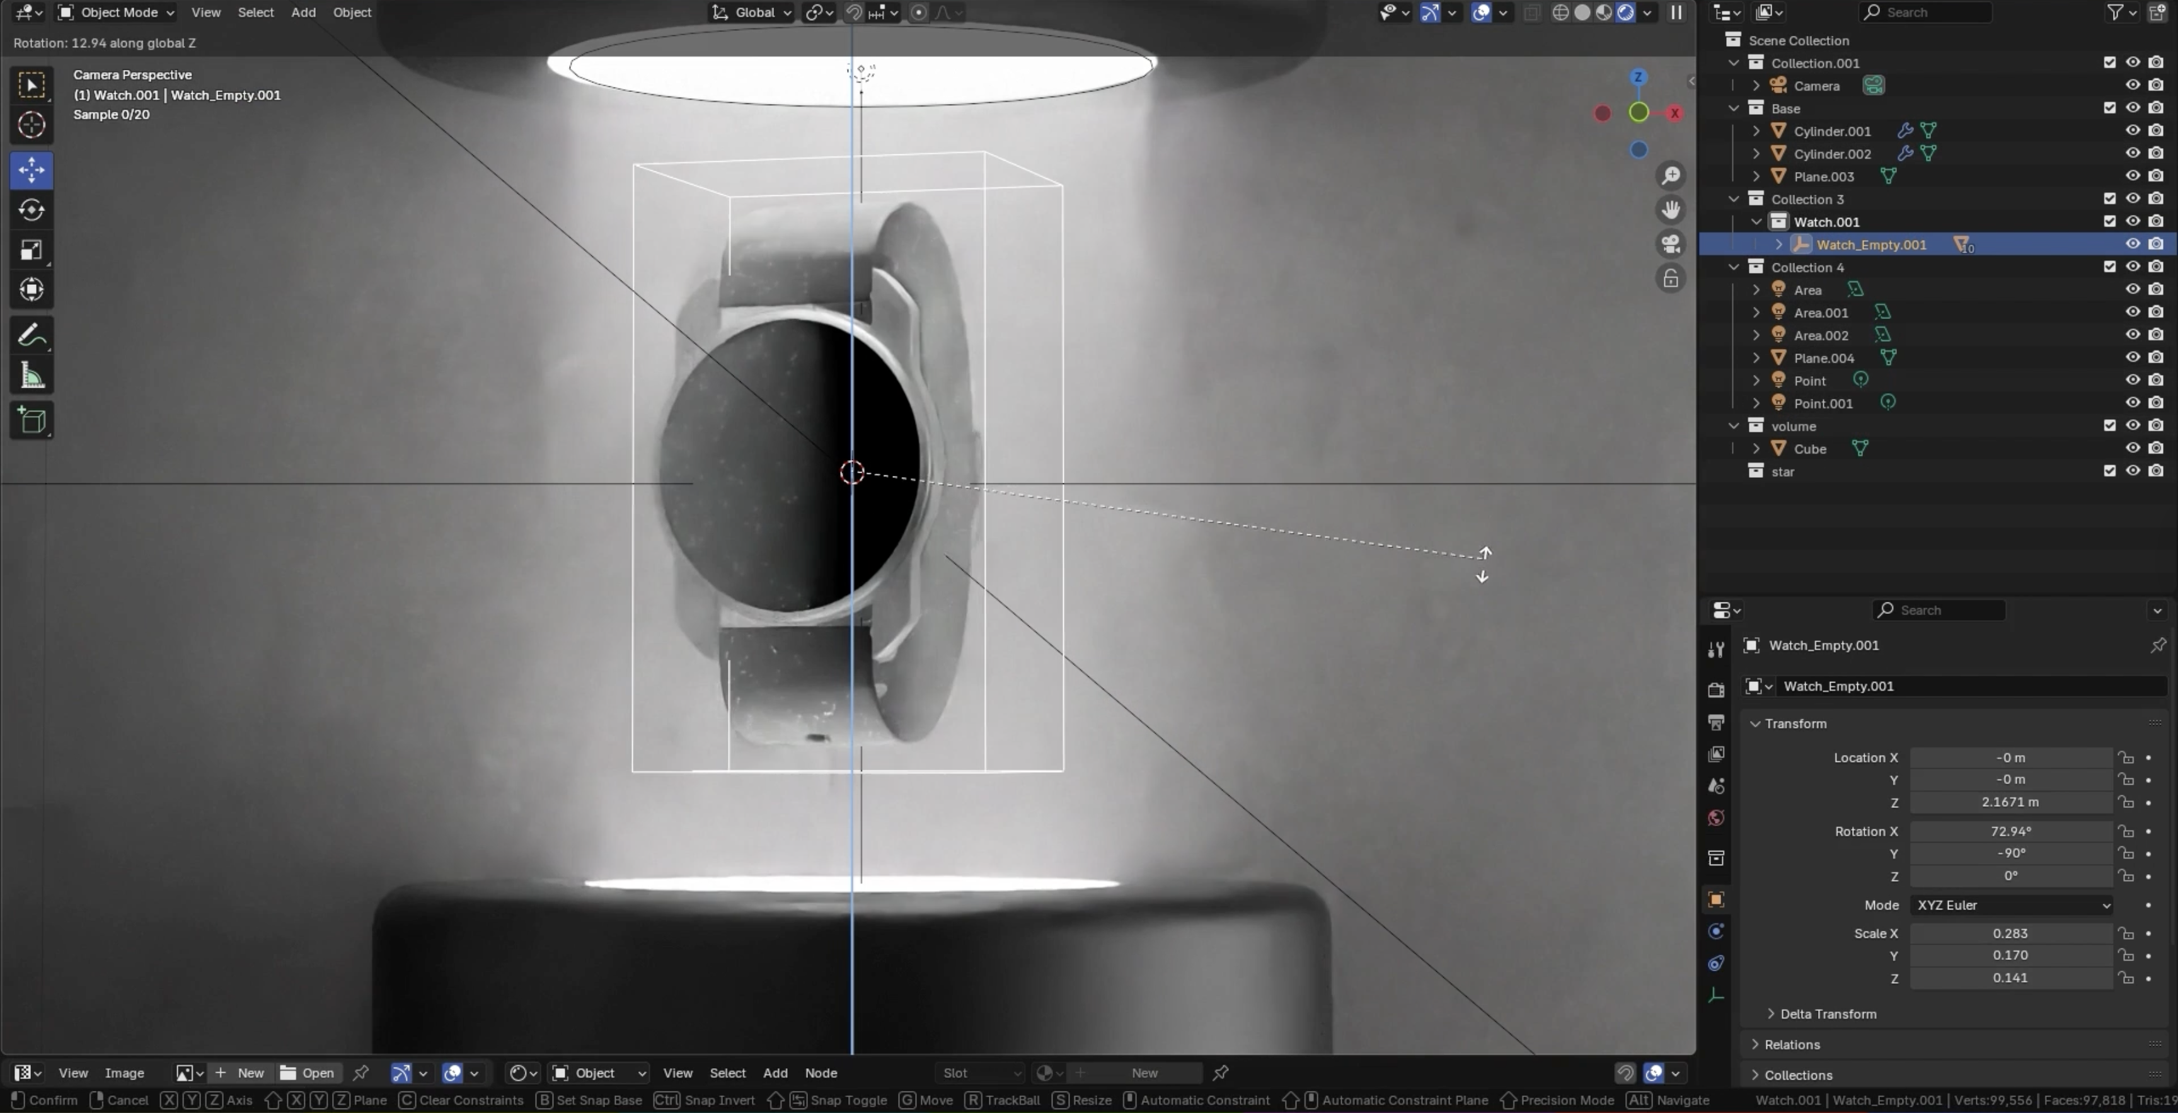Hide Camera object in viewport

(2133, 86)
